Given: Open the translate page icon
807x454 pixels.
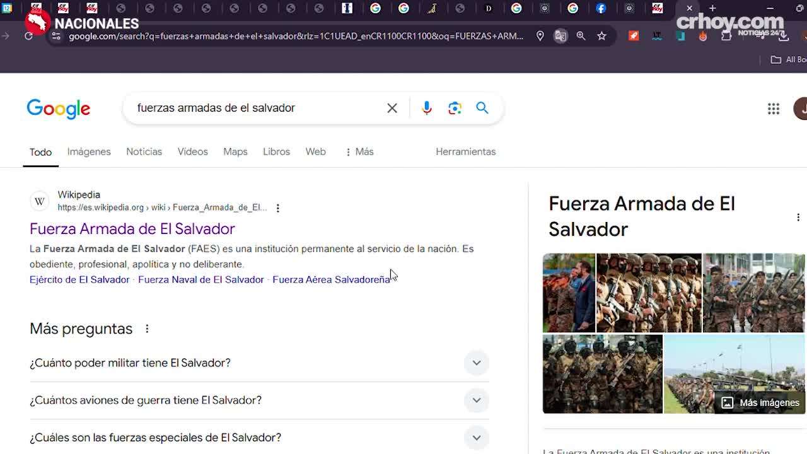Looking at the screenshot, I should click(560, 36).
